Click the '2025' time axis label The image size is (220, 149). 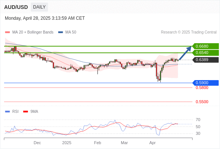tap(67, 143)
